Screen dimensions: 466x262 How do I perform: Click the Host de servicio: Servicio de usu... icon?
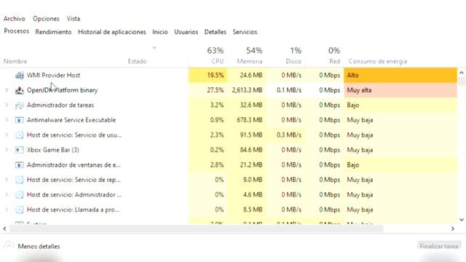coord(20,135)
